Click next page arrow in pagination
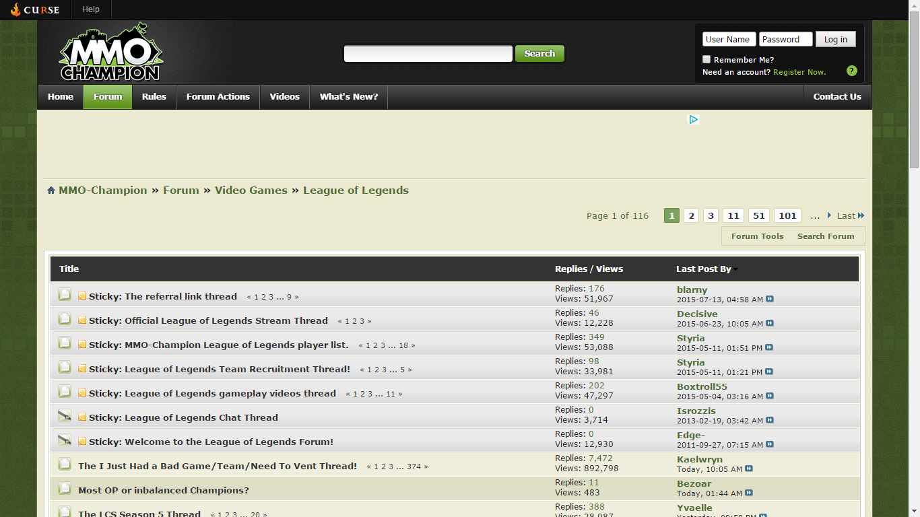Viewport: 920px width, 517px height. pos(829,215)
